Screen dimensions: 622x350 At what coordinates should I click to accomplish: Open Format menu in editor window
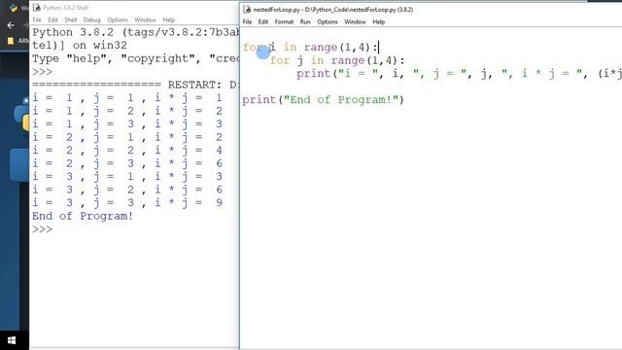(x=284, y=21)
